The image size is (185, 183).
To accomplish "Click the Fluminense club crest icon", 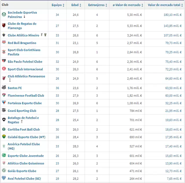I will pos(4,96).
